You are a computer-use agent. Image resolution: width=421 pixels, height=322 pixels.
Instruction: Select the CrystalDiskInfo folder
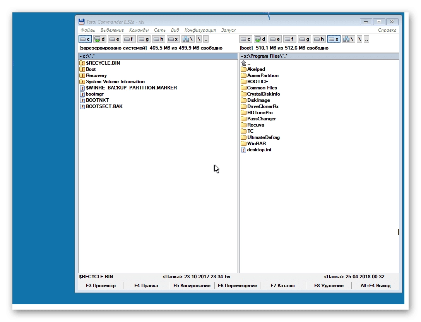point(260,94)
